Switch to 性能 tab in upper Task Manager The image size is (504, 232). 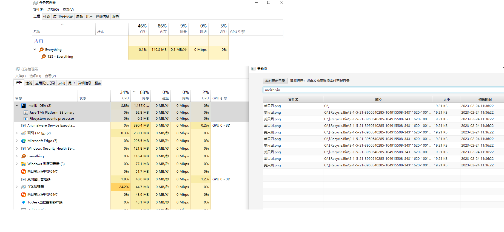point(47,17)
